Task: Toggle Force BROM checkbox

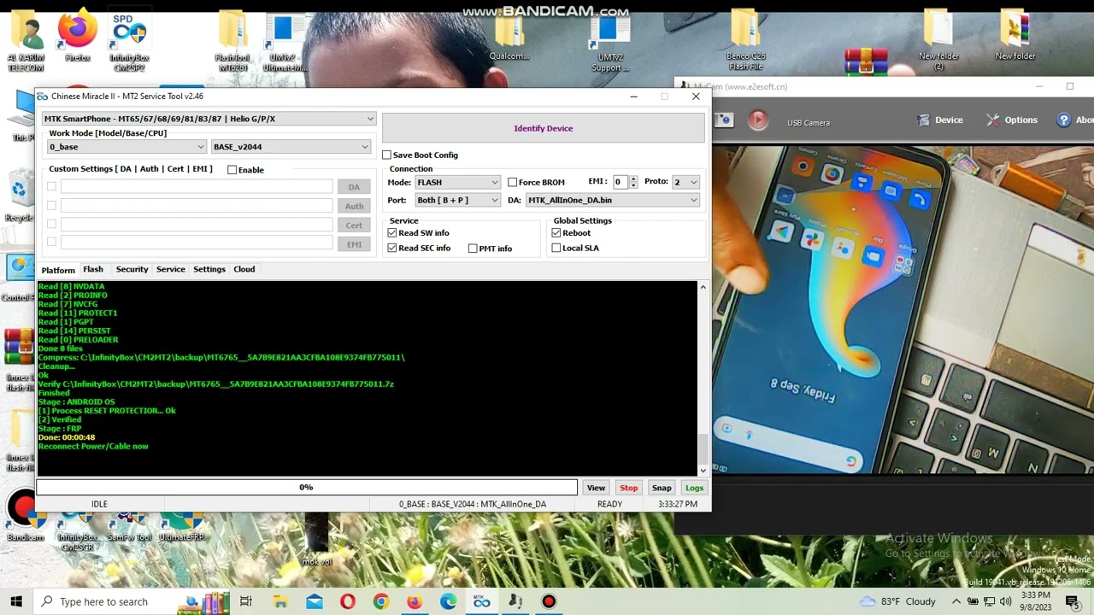Action: pyautogui.click(x=512, y=182)
